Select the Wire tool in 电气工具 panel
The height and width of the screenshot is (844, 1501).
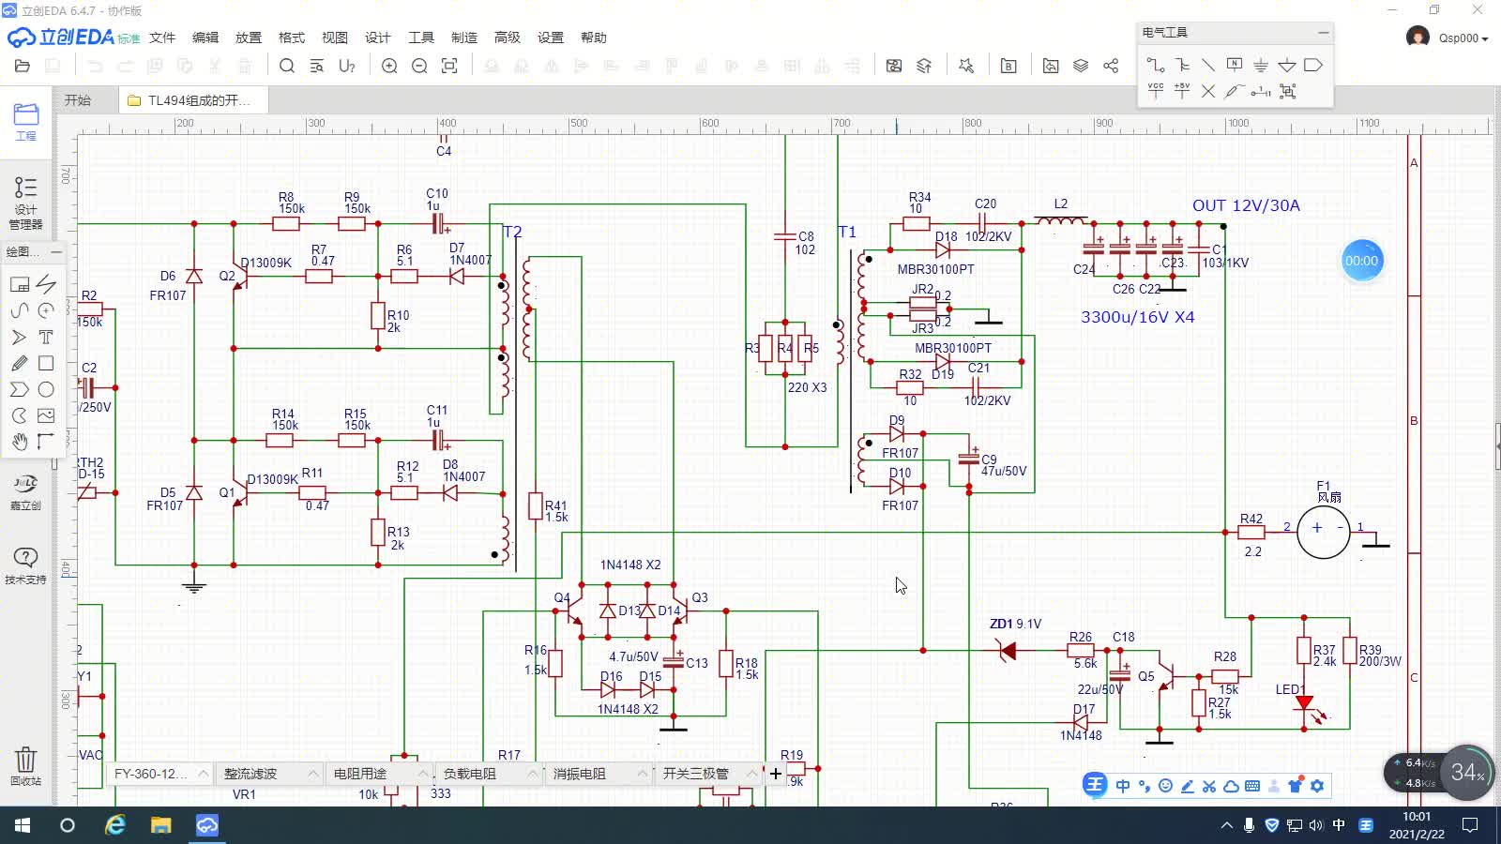[1156, 65]
